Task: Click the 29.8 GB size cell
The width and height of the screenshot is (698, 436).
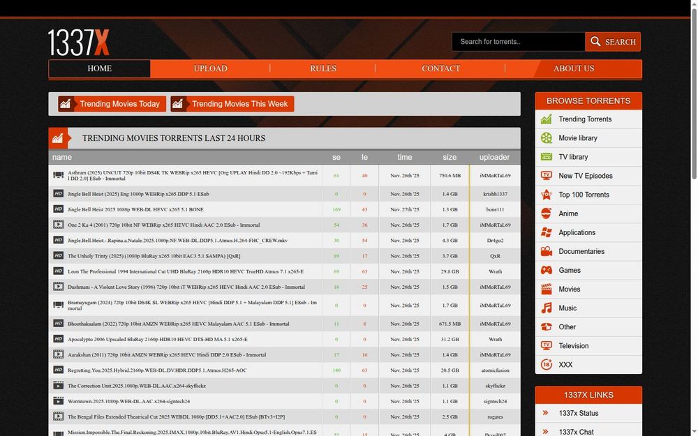Action: (450, 271)
